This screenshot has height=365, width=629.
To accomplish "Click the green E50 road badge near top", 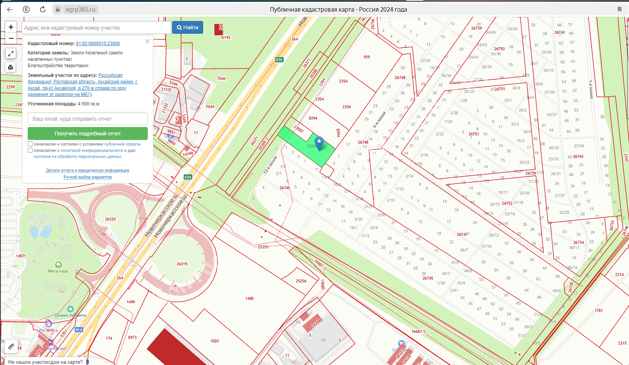I will [x=279, y=60].
